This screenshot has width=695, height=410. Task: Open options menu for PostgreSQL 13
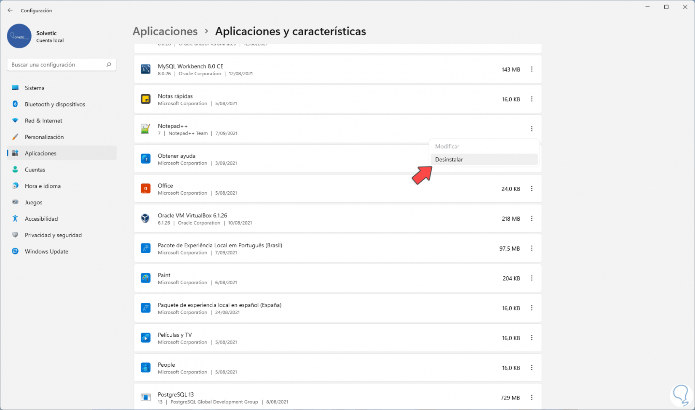(x=532, y=398)
